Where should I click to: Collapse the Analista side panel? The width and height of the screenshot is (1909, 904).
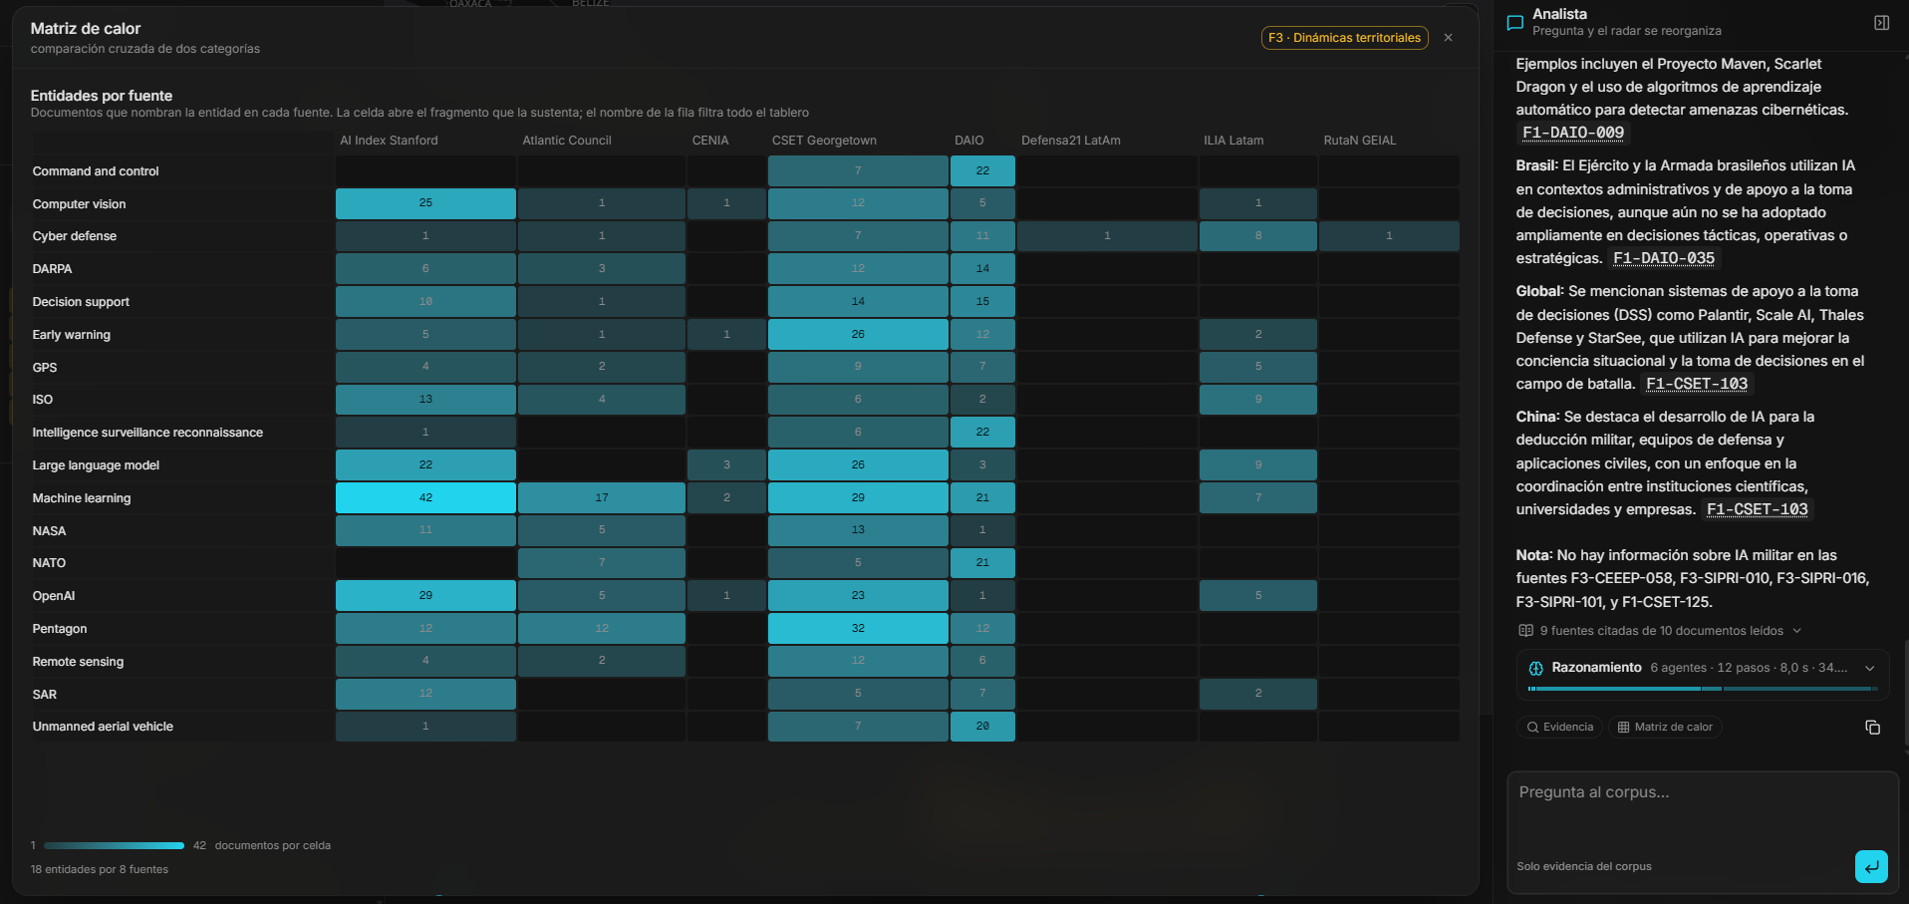[x=1881, y=23]
